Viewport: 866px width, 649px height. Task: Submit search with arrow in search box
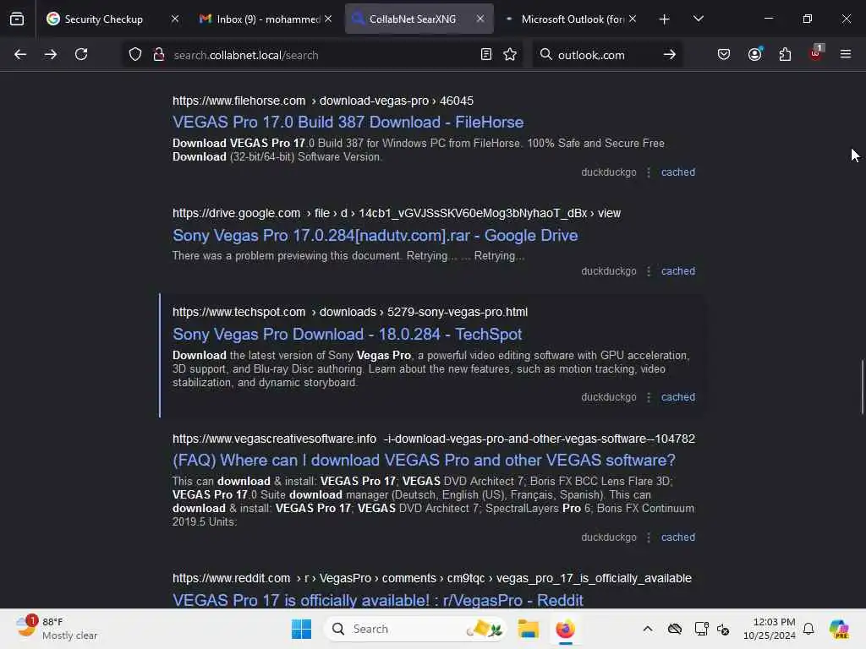pyautogui.click(x=670, y=54)
